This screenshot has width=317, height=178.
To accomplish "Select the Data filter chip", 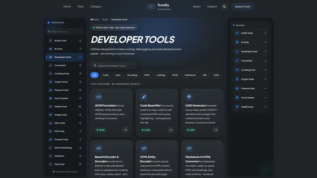I will [118, 75].
